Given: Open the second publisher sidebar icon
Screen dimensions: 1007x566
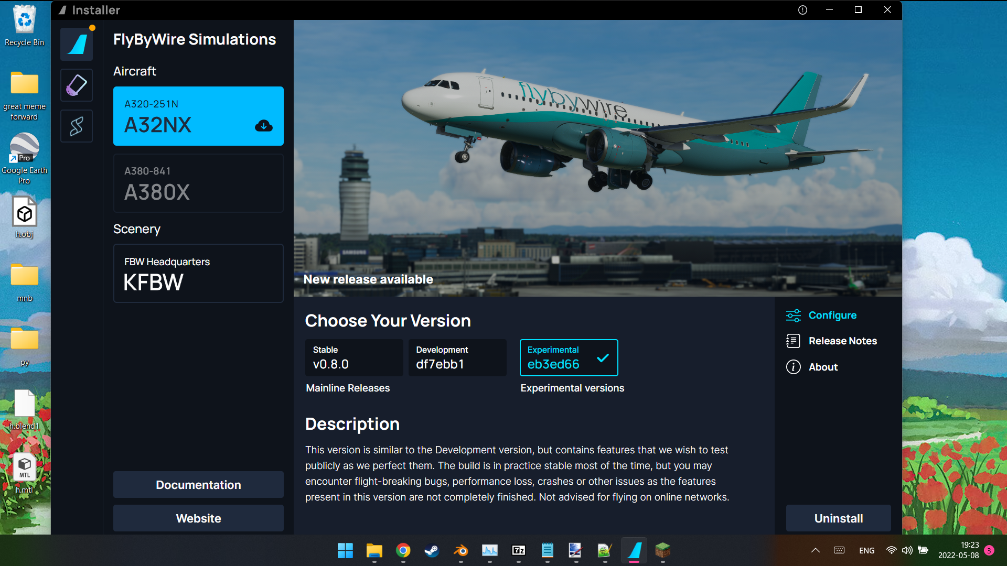Looking at the screenshot, I should click(x=77, y=85).
